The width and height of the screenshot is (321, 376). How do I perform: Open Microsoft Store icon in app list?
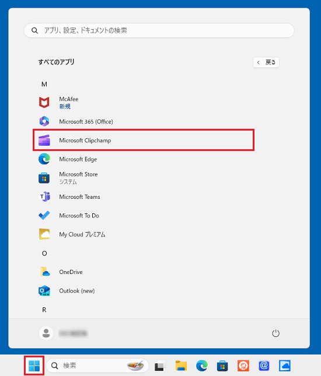[x=44, y=178]
